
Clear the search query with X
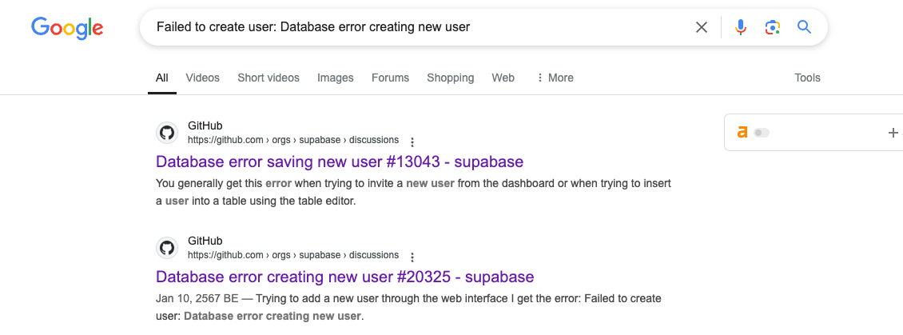click(702, 27)
